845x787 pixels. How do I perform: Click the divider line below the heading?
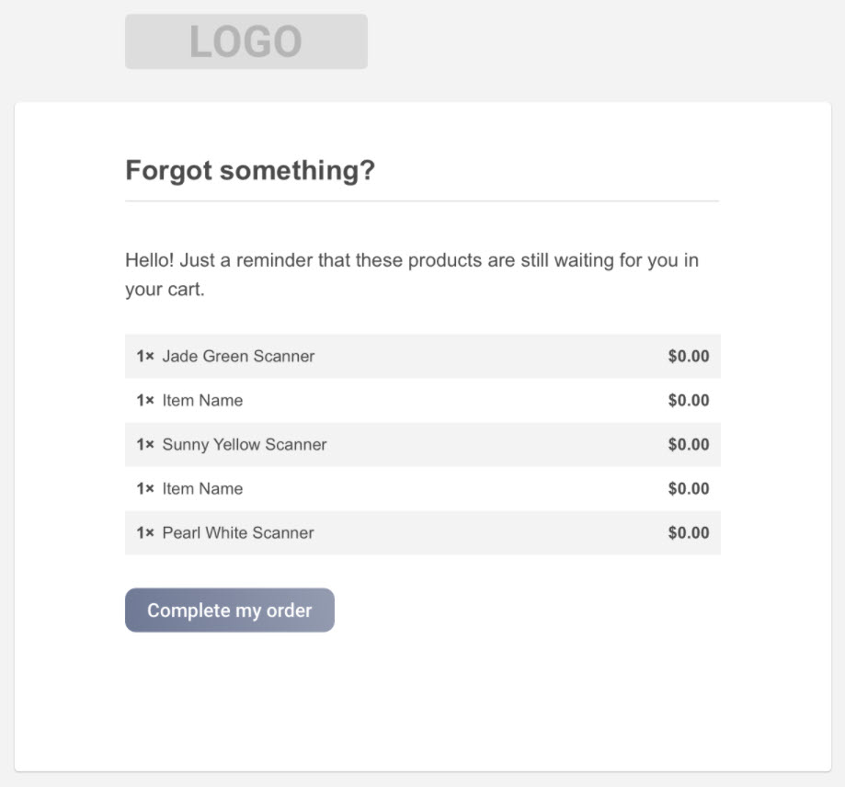(423, 201)
